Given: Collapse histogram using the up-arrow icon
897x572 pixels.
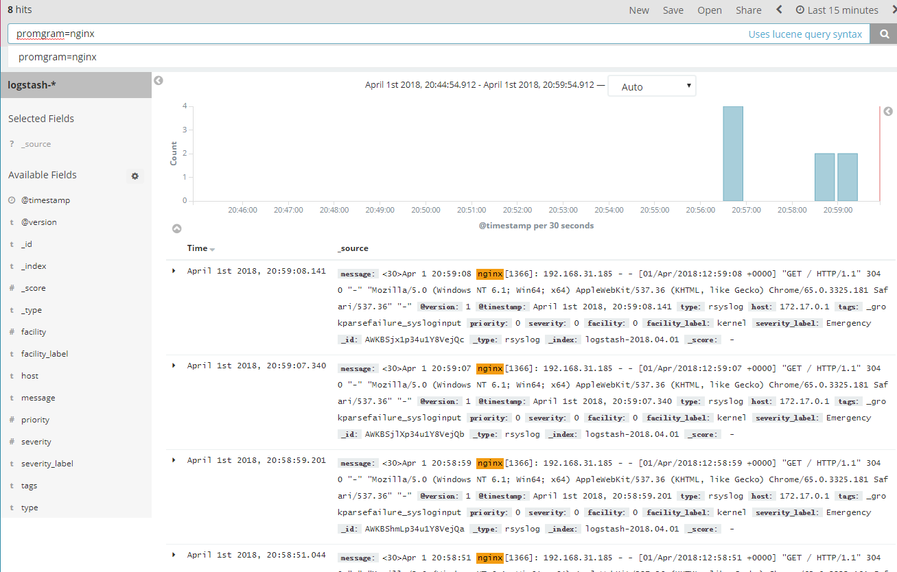Looking at the screenshot, I should click(176, 228).
